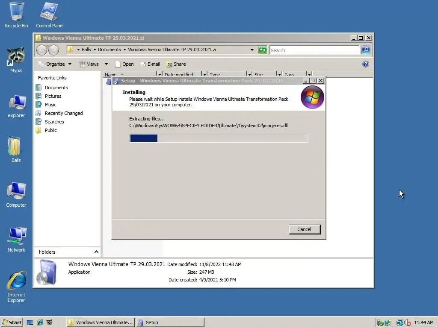Launch the Mypal raccoon shortcut

[x=16, y=59]
